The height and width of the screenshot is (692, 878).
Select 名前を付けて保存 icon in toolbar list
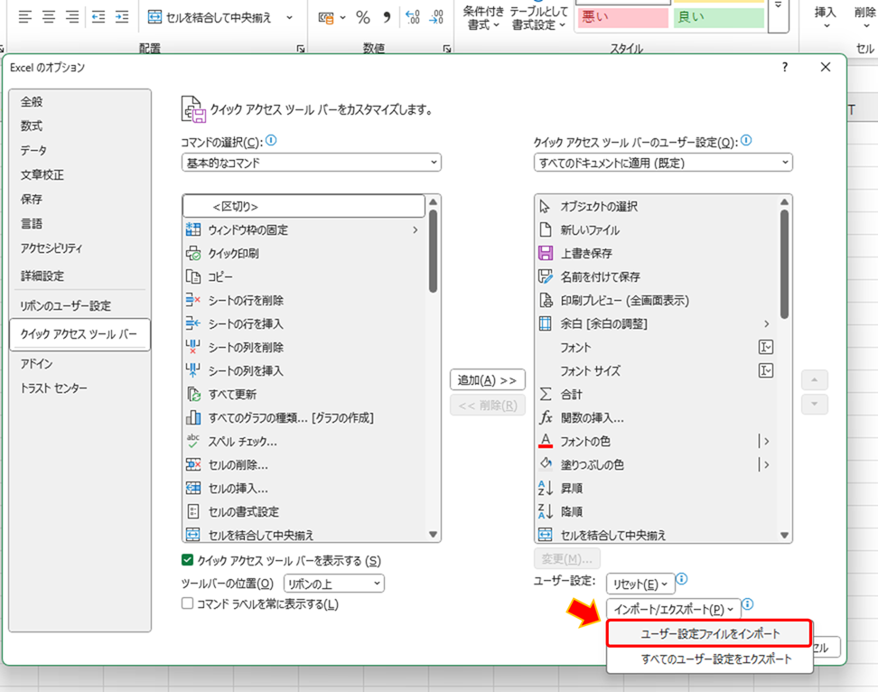pos(546,277)
